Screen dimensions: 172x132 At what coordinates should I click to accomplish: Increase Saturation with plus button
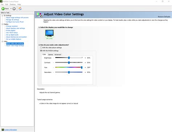pos(85,72)
